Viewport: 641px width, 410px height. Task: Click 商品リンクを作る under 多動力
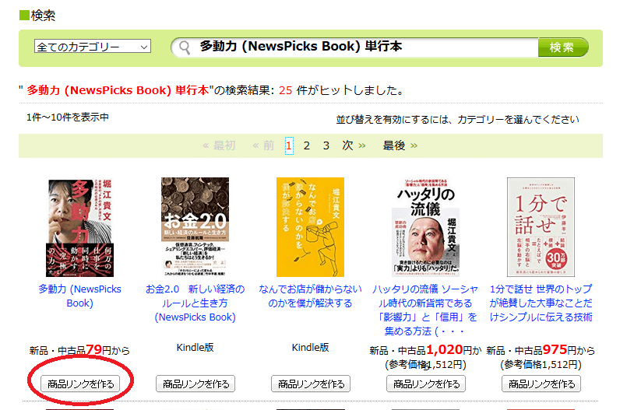(x=80, y=384)
